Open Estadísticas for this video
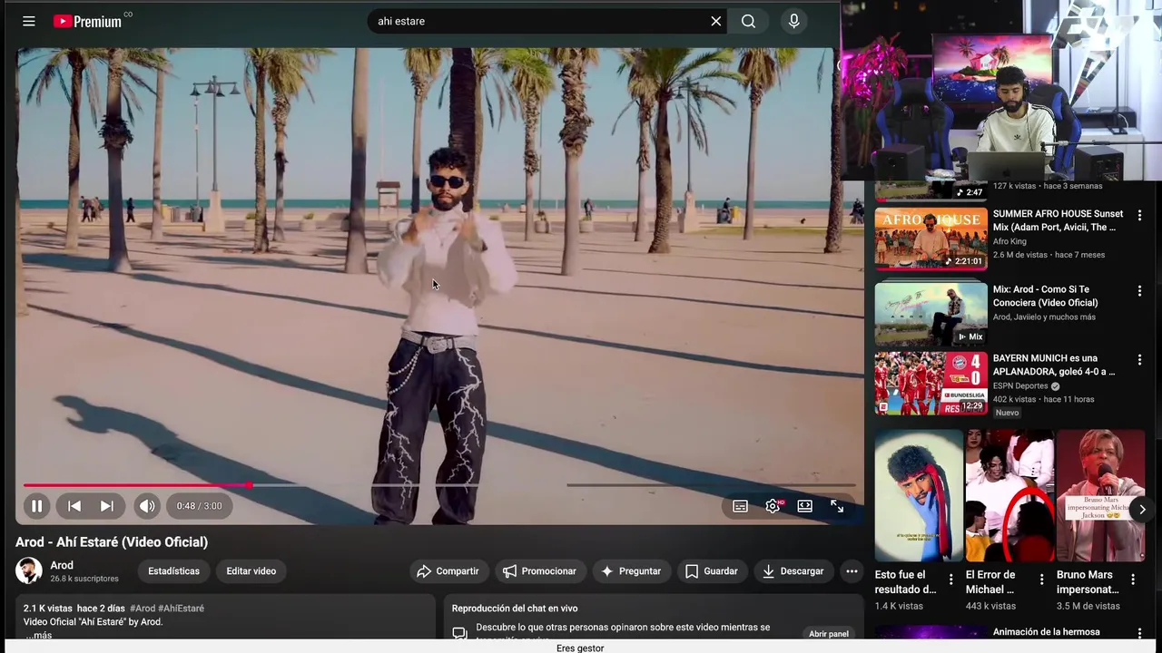This screenshot has height=653, width=1162. coord(173,571)
